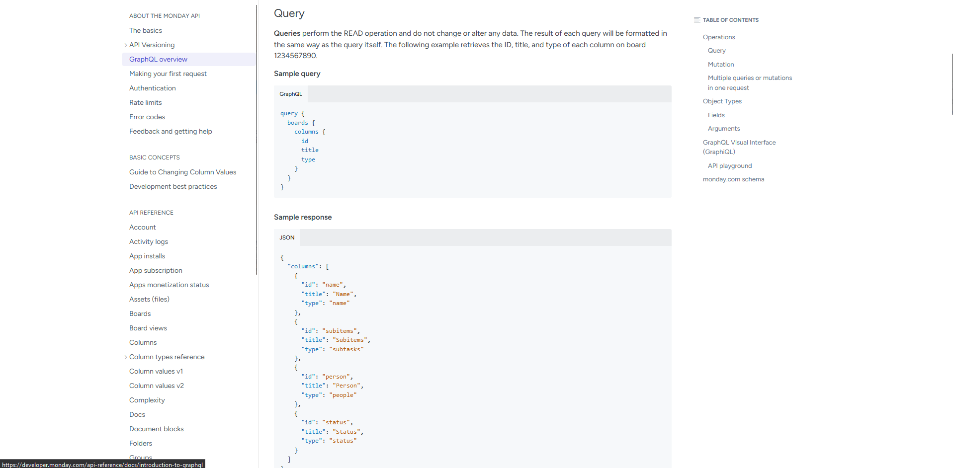Viewport: 953px width, 468px height.
Task: Jump to Multiple queries or mutations section
Action: pyautogui.click(x=750, y=83)
